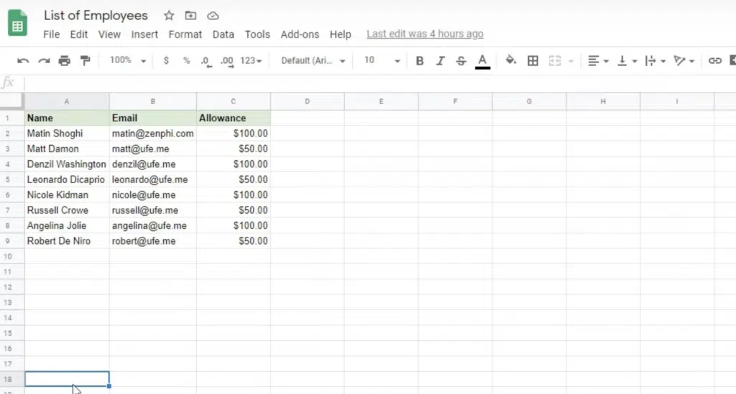Open the Help menu

[x=340, y=34]
